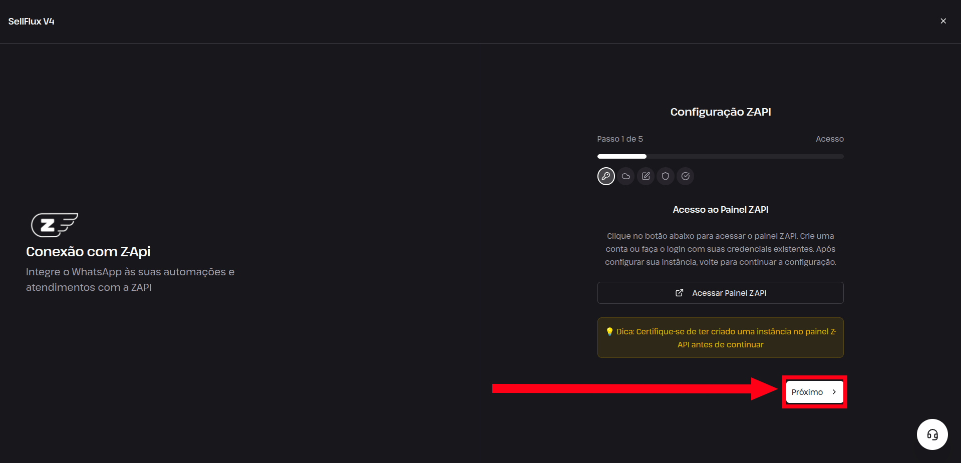Screen dimensions: 961x463
Task: Click the 'Configuração Z-API' heading
Action: click(x=721, y=112)
